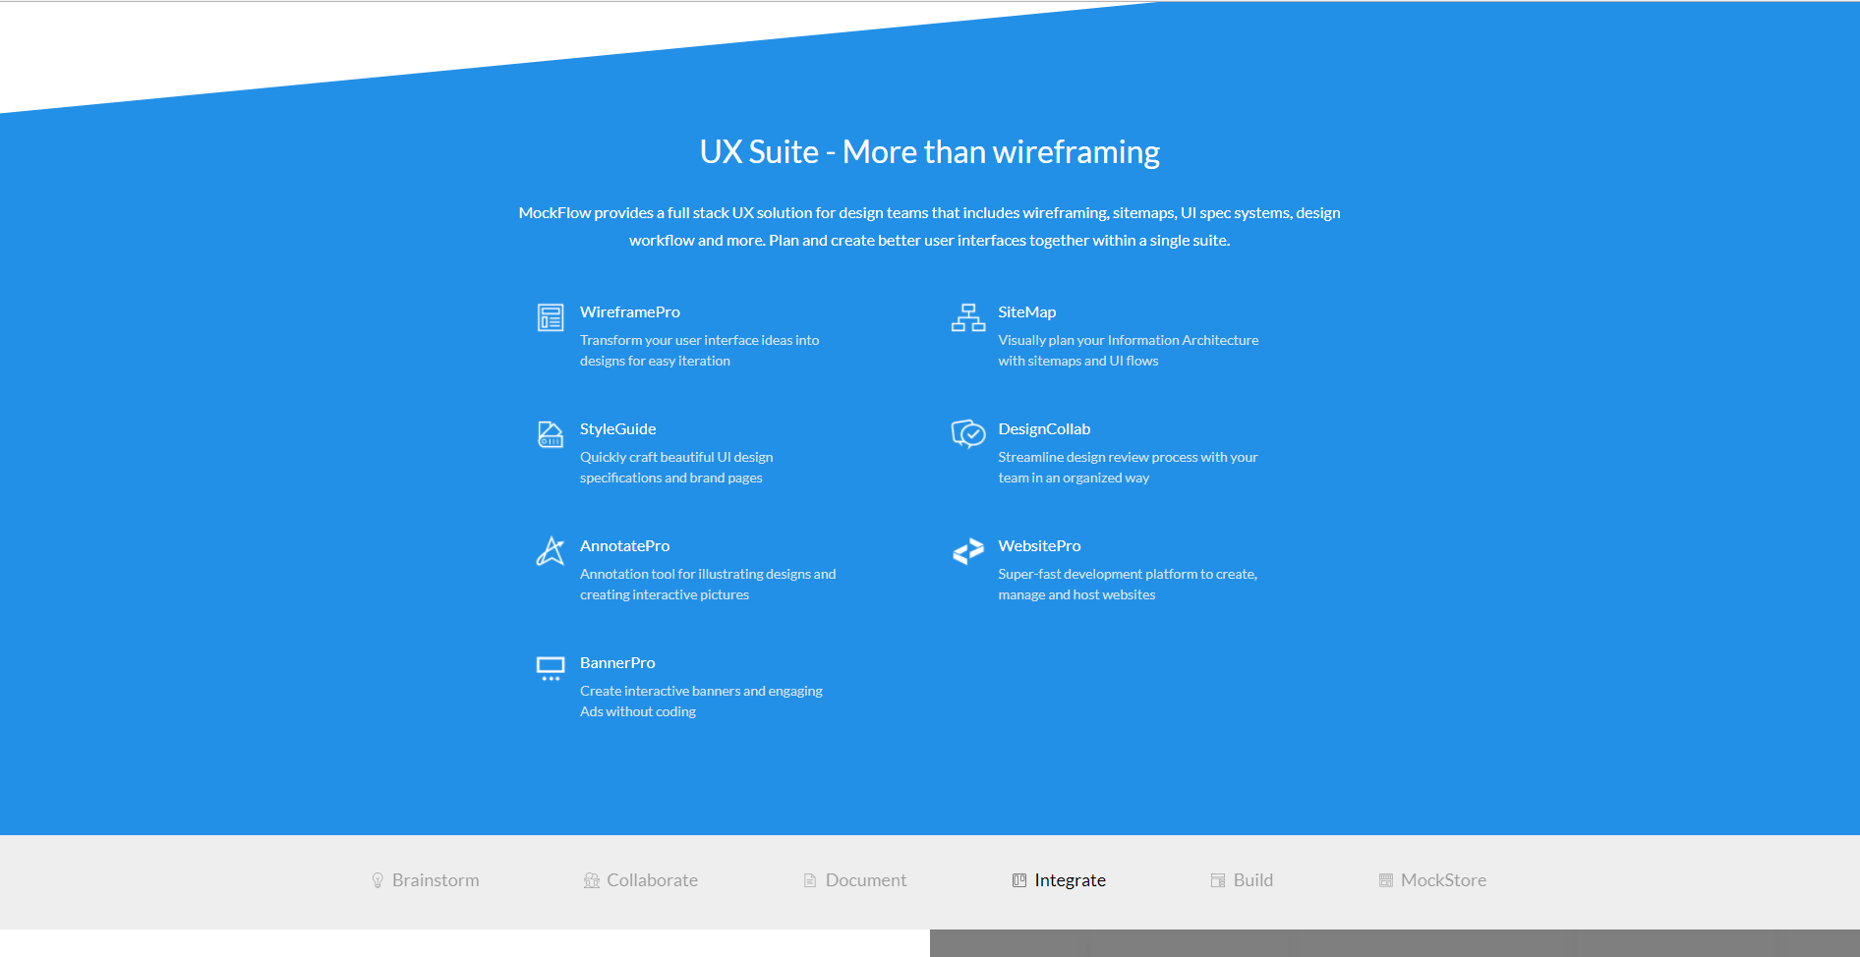Click the Collaborate tab icon
This screenshot has width=1860, height=957.
point(592,880)
